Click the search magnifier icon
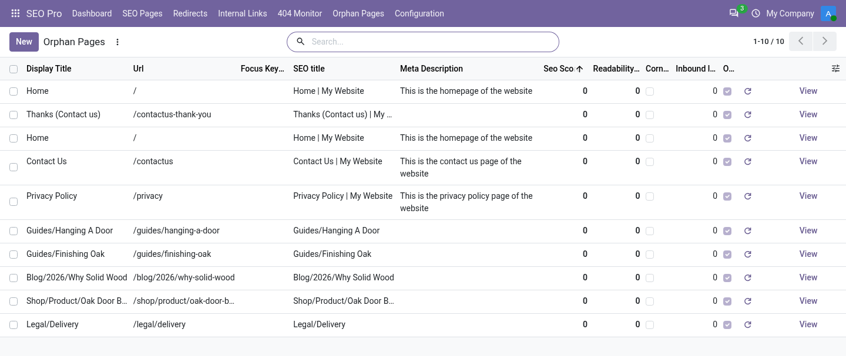846x356 pixels. [x=301, y=42]
